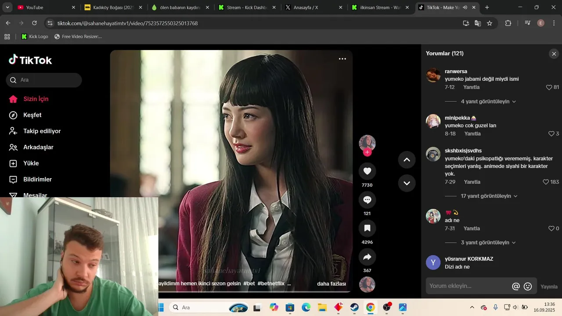Open OBS Studio from the taskbar
Viewport: 562px width, 316px height.
387,307
